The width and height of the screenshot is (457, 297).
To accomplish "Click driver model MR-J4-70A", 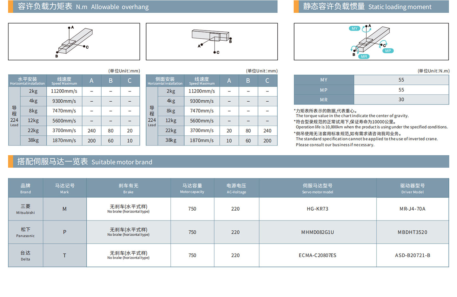I will [x=413, y=209].
